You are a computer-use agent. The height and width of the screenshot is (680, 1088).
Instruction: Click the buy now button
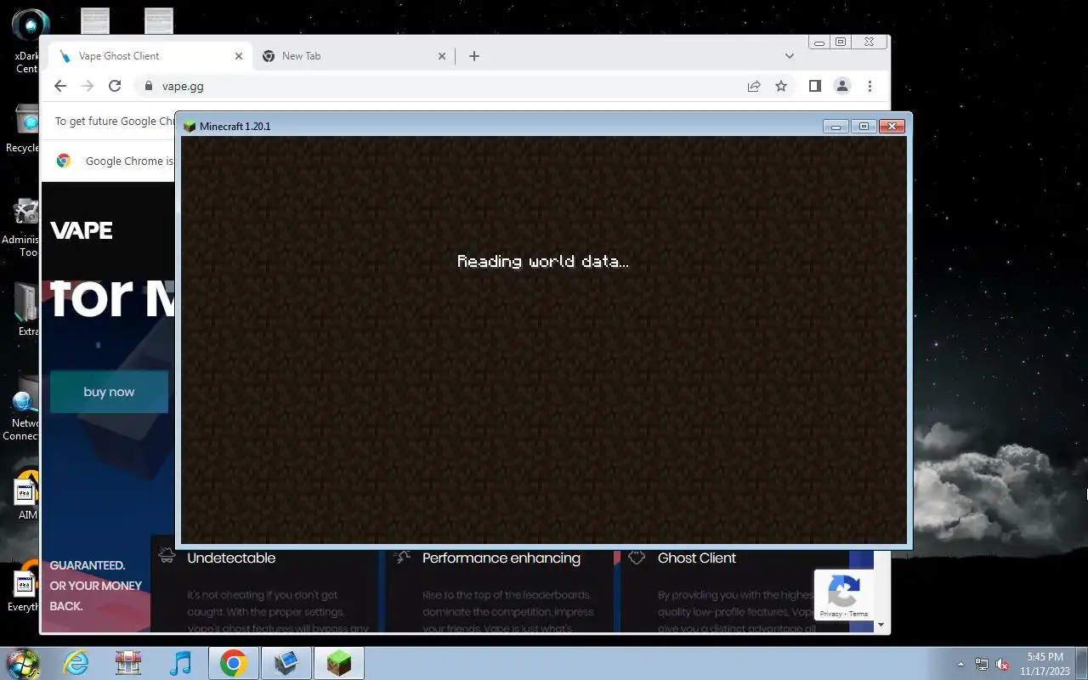click(x=109, y=392)
